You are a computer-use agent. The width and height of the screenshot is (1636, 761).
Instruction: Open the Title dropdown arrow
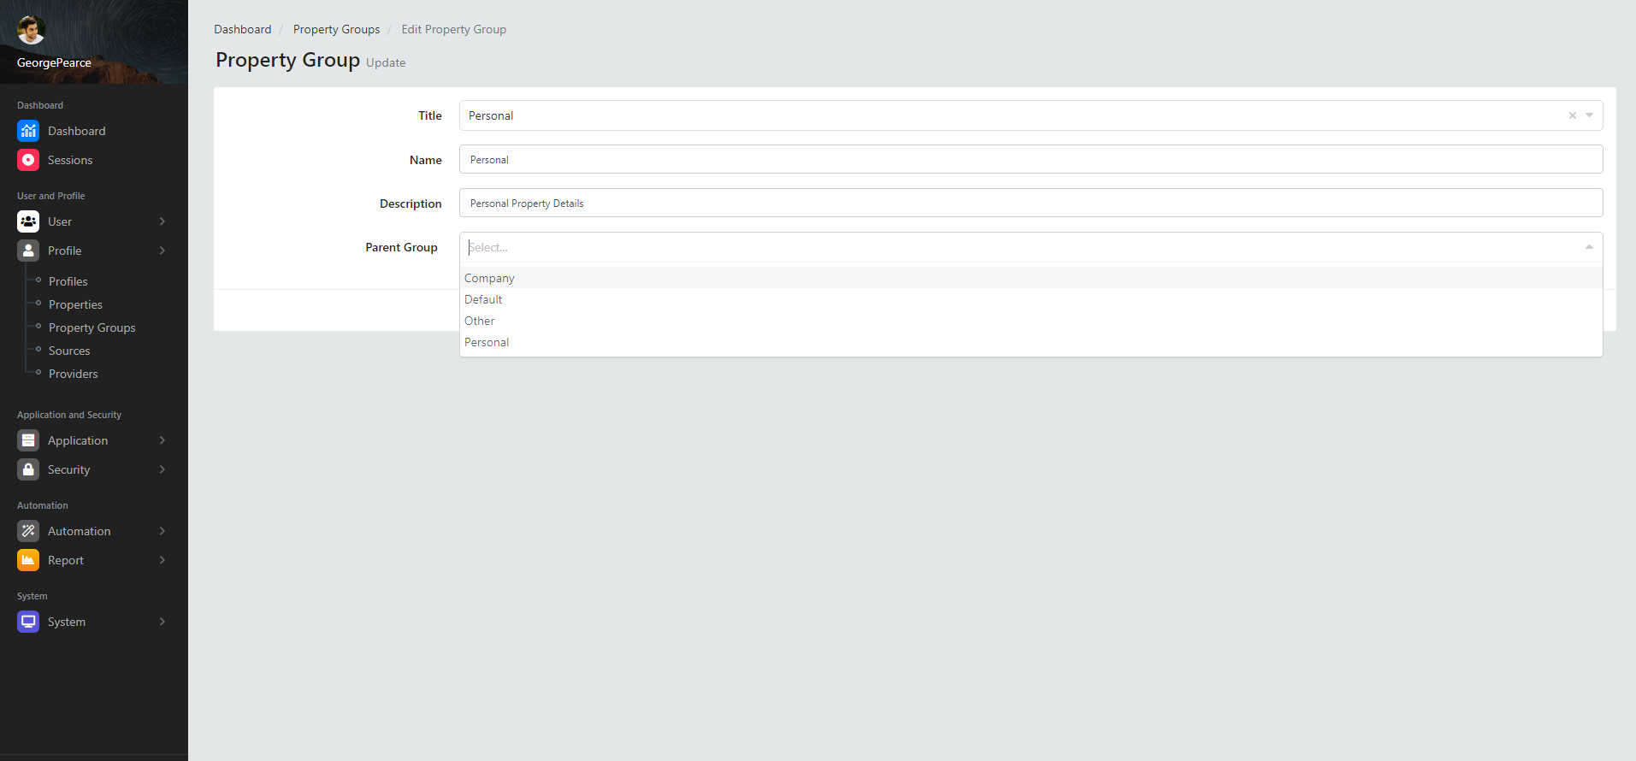coord(1589,115)
